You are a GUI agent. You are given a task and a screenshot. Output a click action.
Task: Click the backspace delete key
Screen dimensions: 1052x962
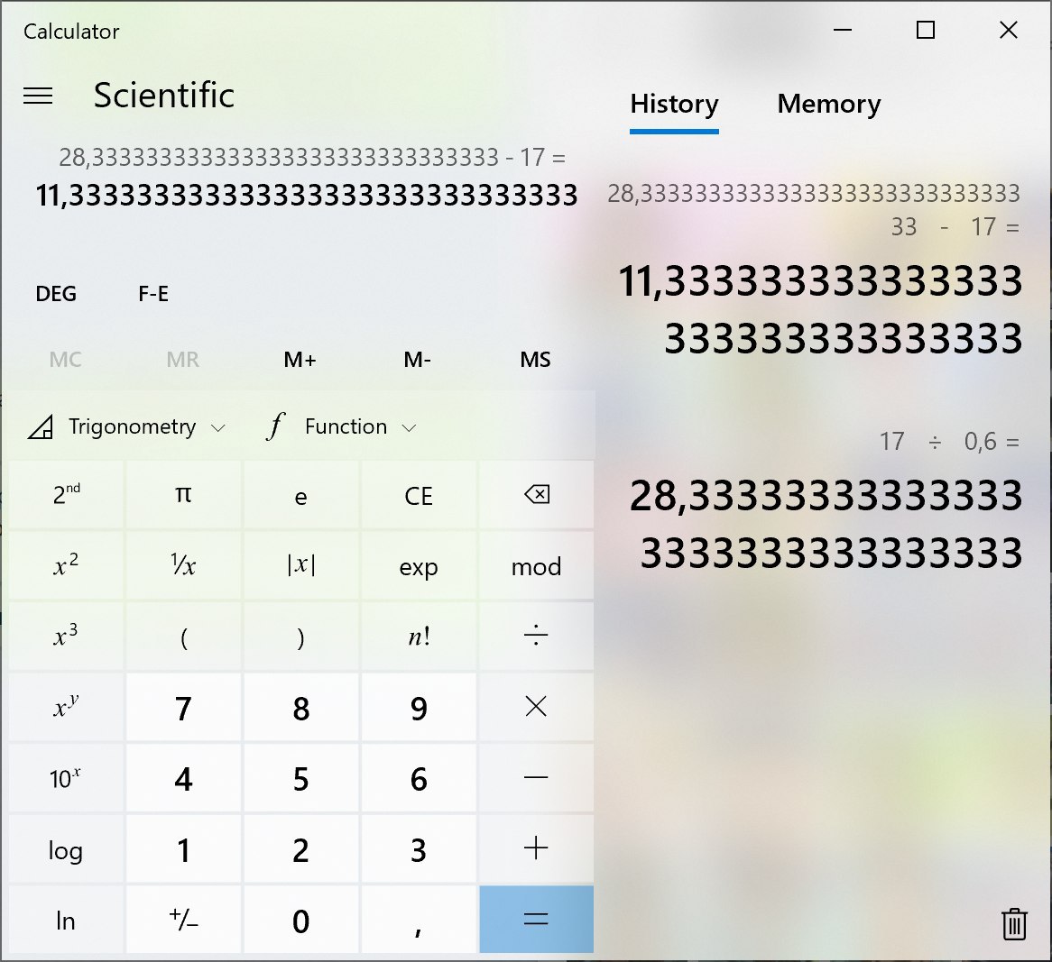[x=536, y=495]
